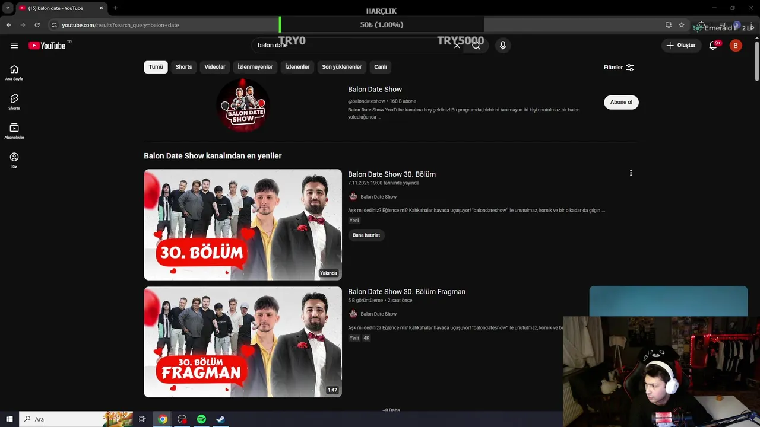This screenshot has height=427, width=760.
Task: Go to Ana Sayfa in sidebar
Action: coord(14,73)
